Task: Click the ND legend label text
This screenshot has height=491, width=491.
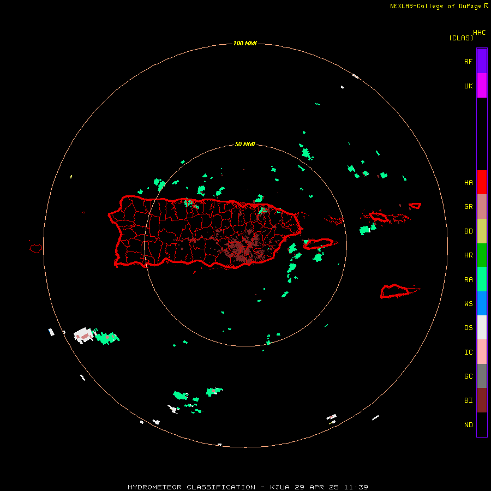Action: coord(468,425)
